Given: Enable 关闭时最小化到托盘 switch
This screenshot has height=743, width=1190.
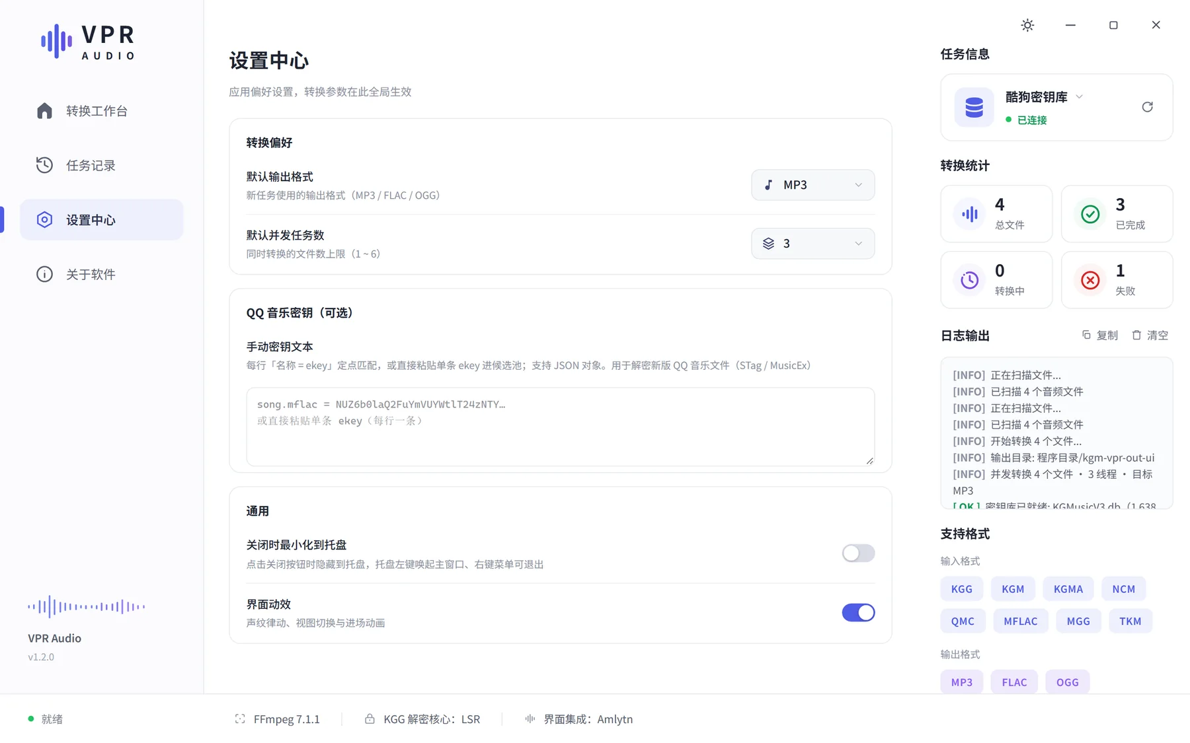Looking at the screenshot, I should 858,553.
